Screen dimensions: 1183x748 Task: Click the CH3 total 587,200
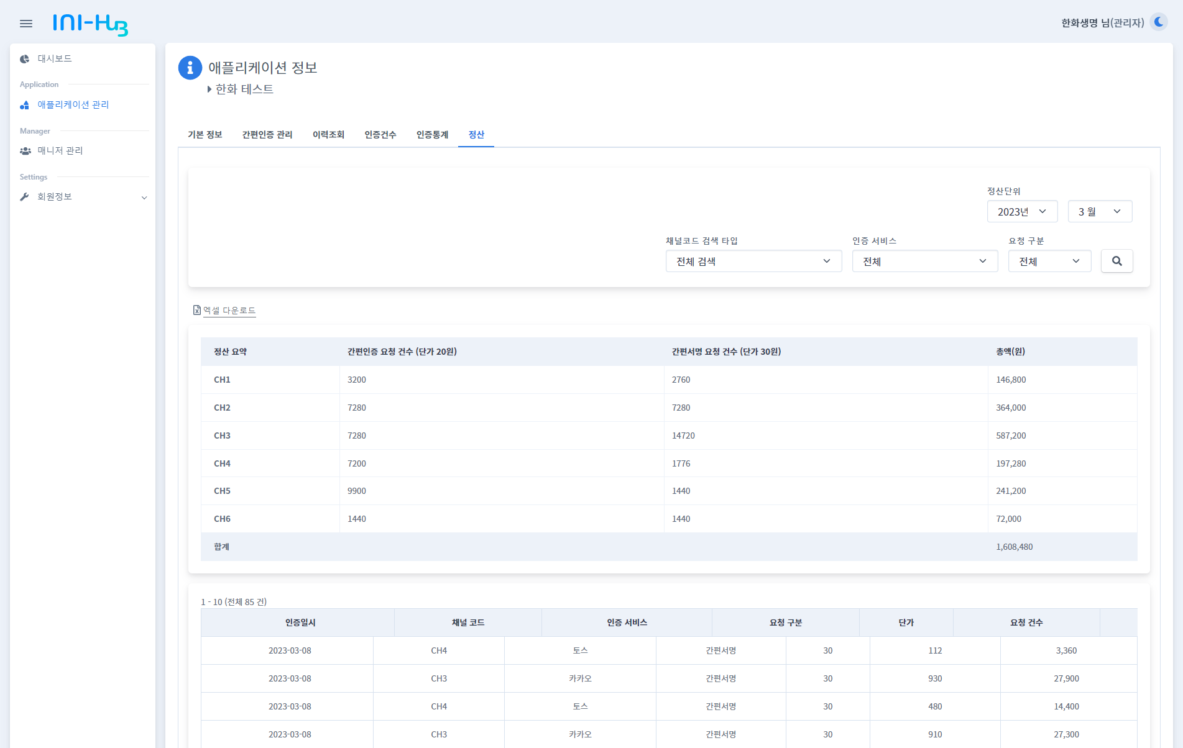click(1011, 436)
